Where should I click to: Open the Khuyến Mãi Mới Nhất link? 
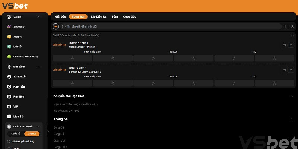pyautogui.click(x=67, y=111)
